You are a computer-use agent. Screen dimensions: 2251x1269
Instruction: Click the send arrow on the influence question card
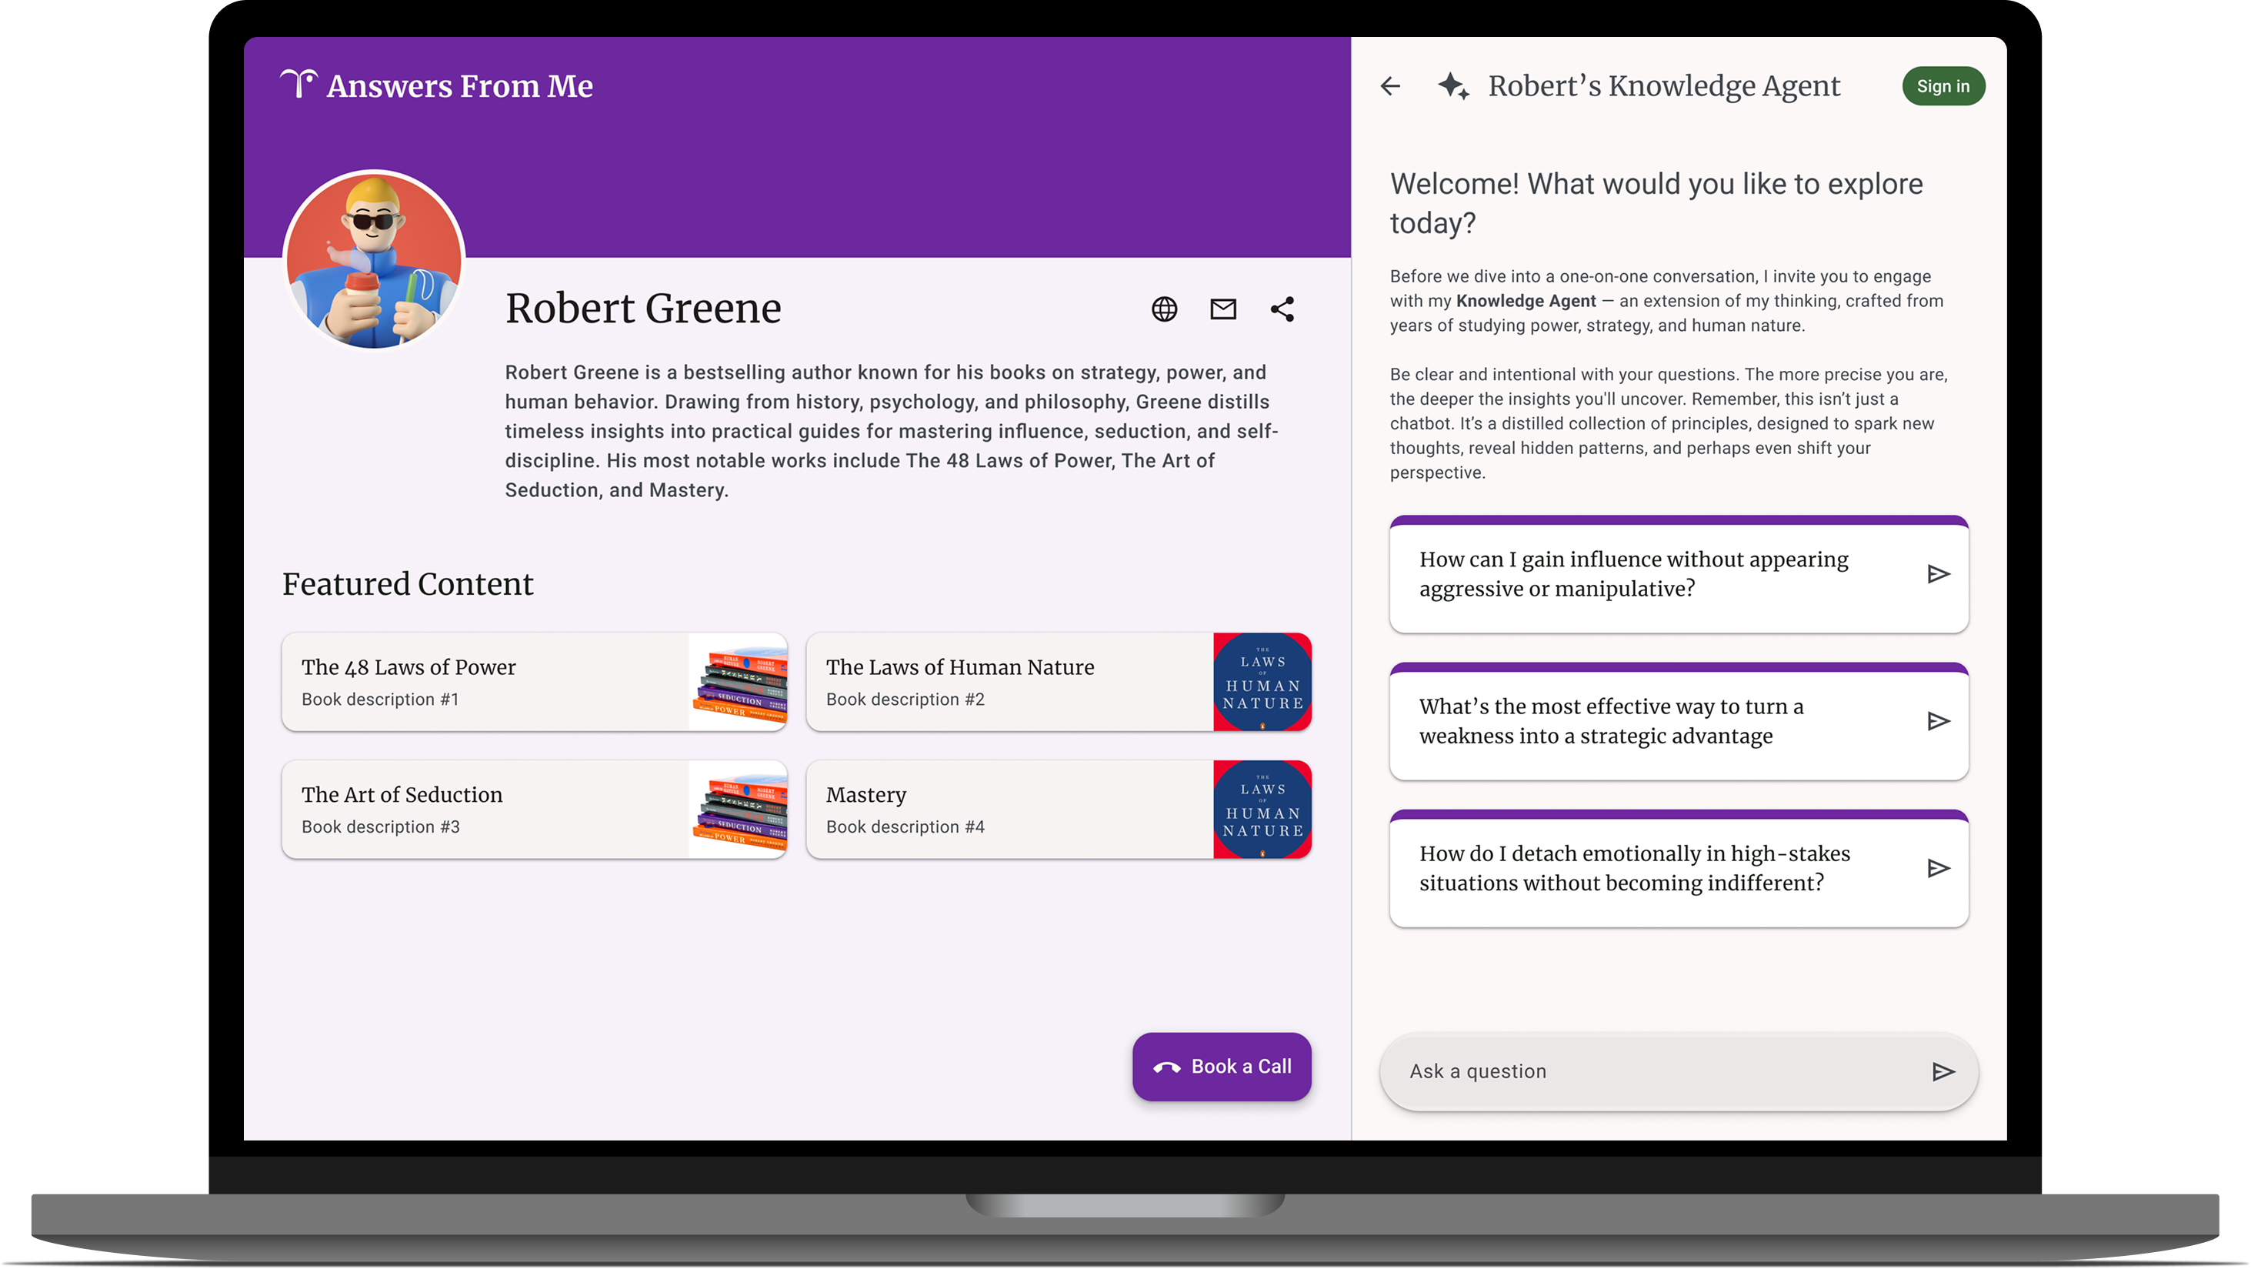(x=1938, y=573)
